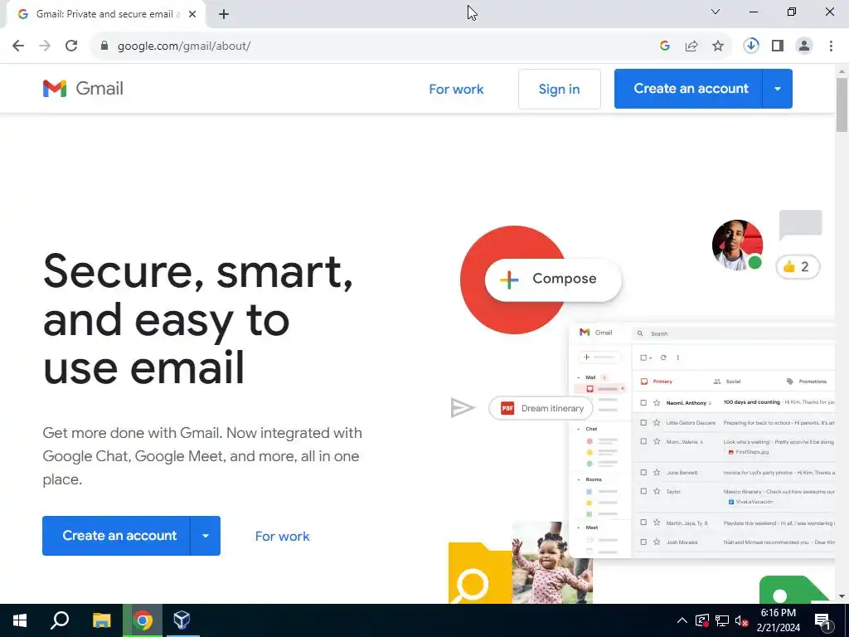The height and width of the screenshot is (637, 849).
Task: Click the Compose pill in illustration
Action: [553, 279]
